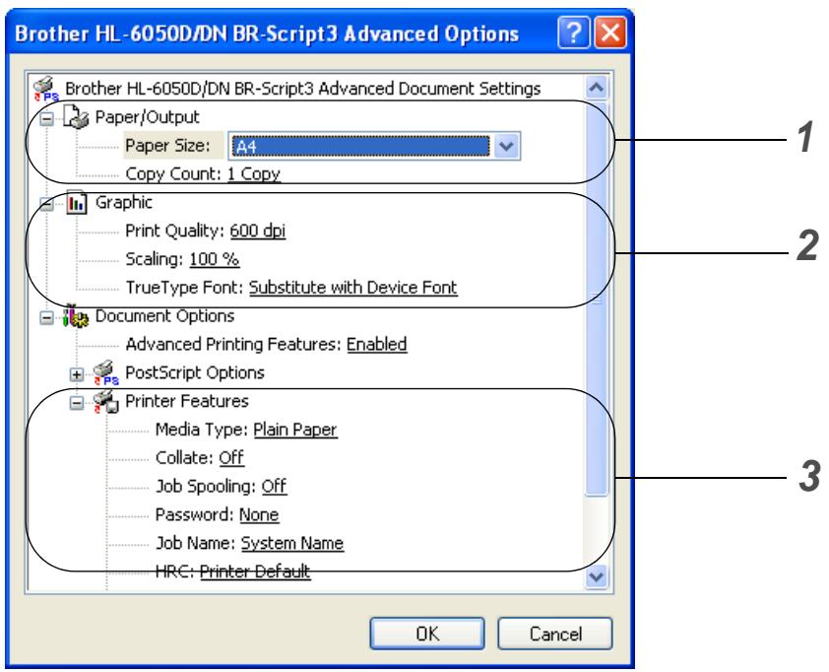Select the Printer Features tree label
Image resolution: width=829 pixels, height=672 pixels.
pyautogui.click(x=187, y=402)
